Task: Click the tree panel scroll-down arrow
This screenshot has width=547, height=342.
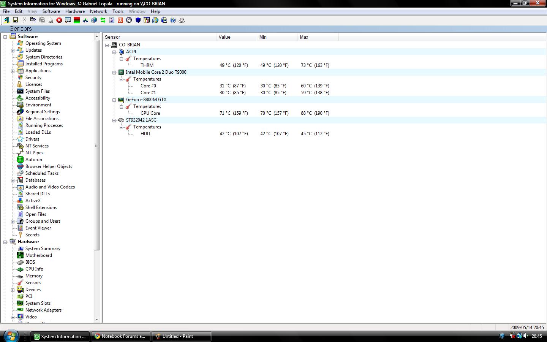Action: click(x=96, y=320)
